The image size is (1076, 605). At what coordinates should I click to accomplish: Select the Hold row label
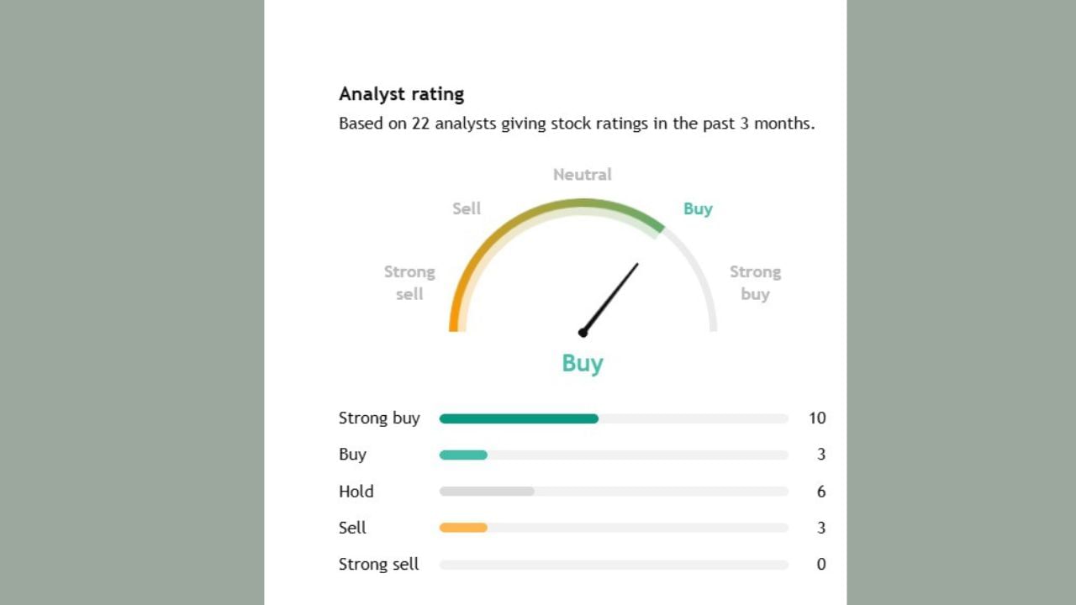click(x=356, y=492)
